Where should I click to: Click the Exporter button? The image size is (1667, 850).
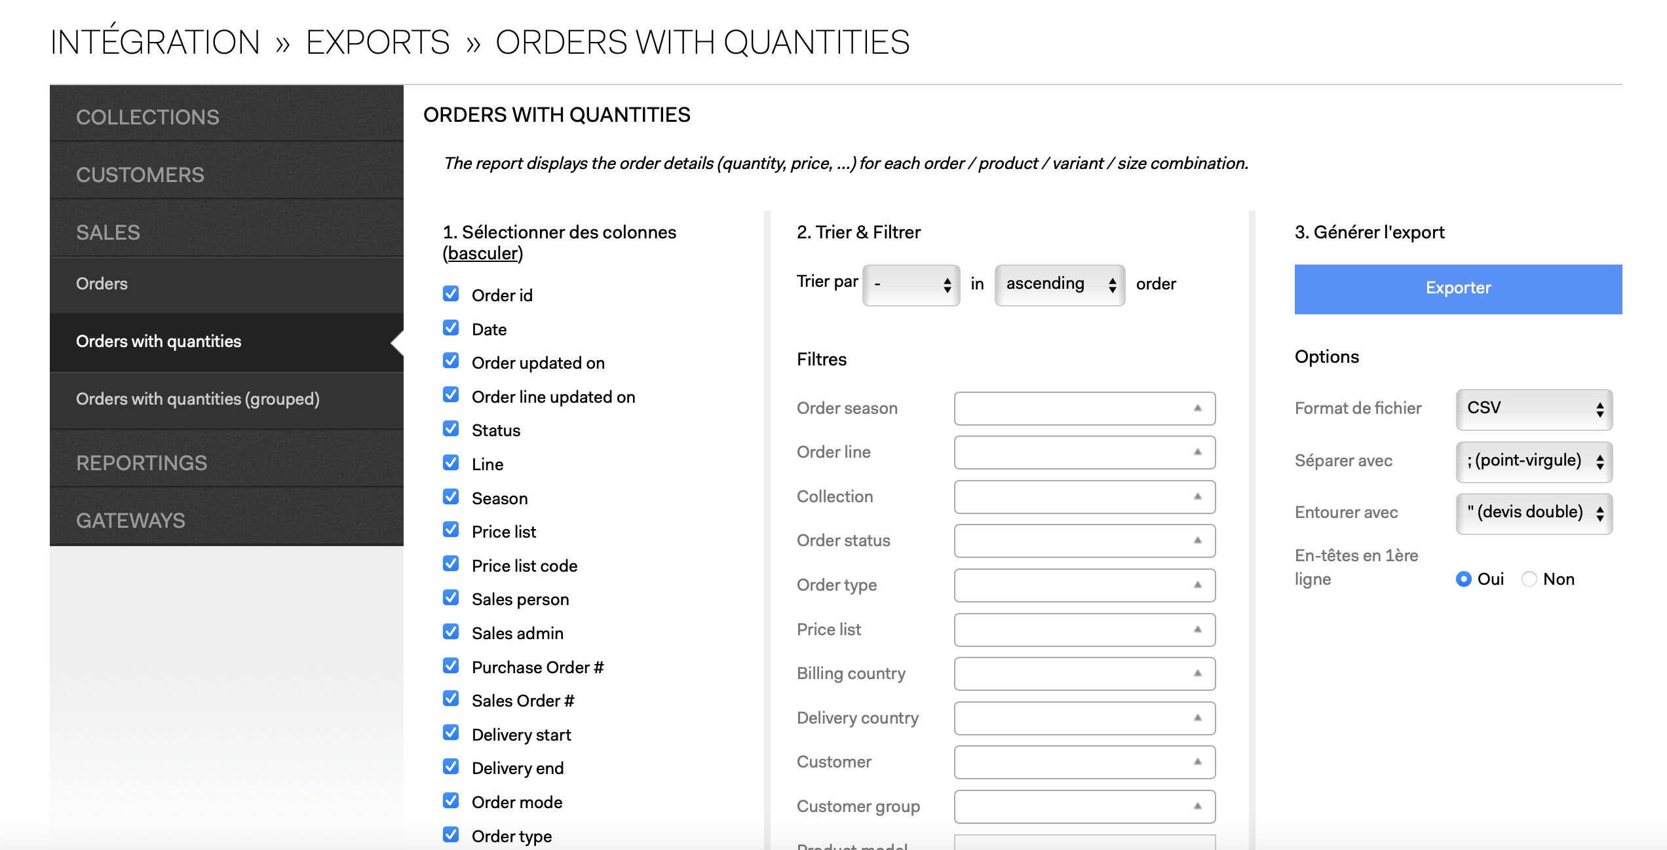point(1458,289)
